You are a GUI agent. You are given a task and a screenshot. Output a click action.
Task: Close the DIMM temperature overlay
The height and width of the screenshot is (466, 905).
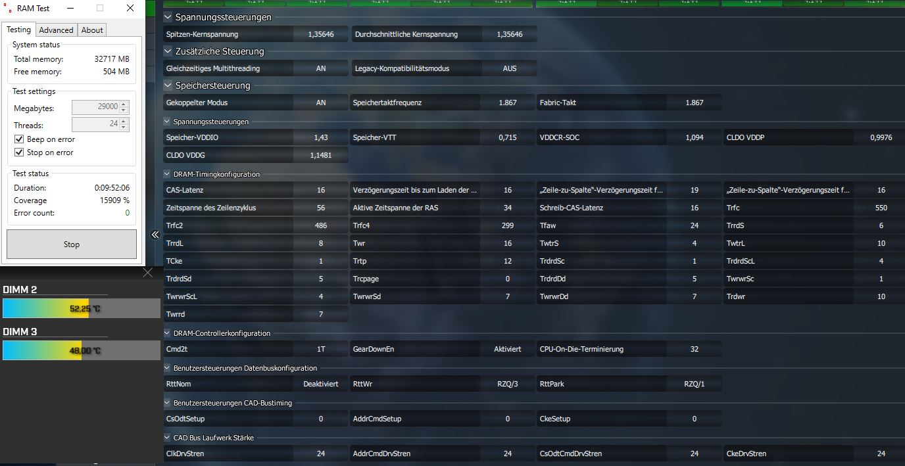pyautogui.click(x=147, y=273)
